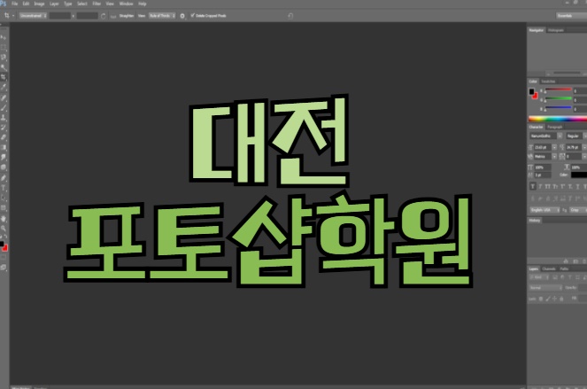Click the crop options gear icon
The width and height of the screenshot is (587, 389).
[x=182, y=16]
